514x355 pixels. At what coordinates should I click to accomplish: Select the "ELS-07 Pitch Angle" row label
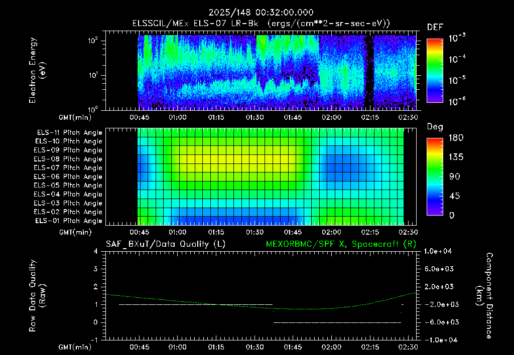pos(68,167)
